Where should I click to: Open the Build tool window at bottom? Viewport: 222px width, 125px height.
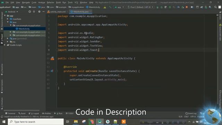coord(22,114)
